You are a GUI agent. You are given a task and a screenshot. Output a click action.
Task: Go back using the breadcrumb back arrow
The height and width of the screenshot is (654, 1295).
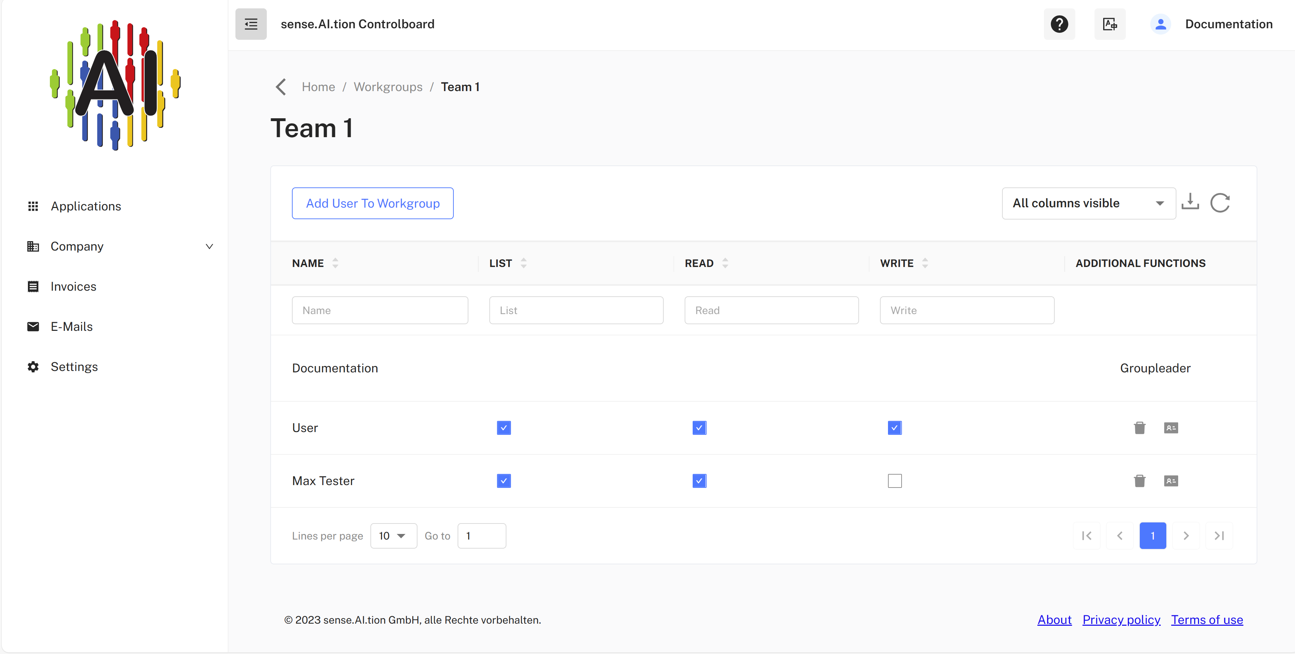pos(281,87)
